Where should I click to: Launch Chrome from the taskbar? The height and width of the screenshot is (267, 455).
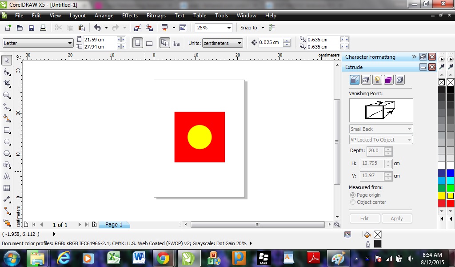[164, 258]
